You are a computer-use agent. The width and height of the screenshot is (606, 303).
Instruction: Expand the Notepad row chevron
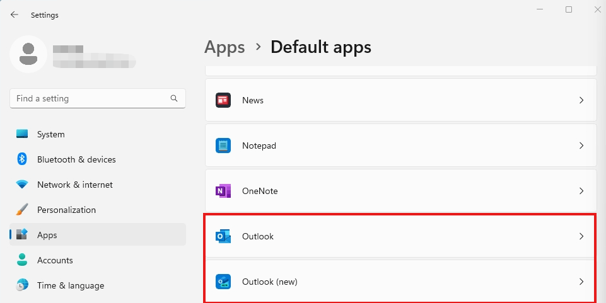coord(581,146)
